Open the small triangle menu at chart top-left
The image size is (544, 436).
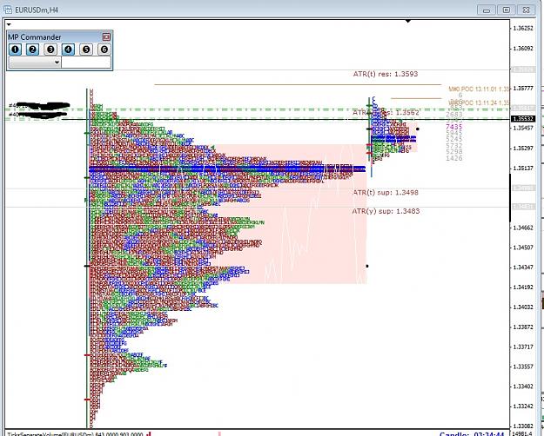tap(9, 24)
